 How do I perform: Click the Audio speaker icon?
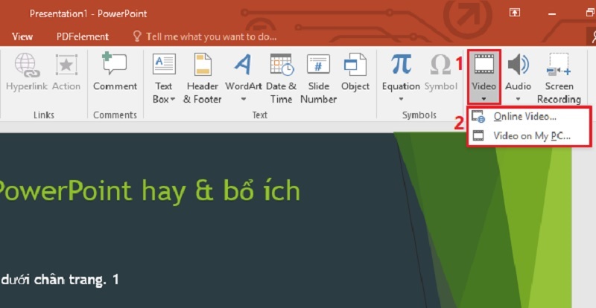(x=518, y=64)
